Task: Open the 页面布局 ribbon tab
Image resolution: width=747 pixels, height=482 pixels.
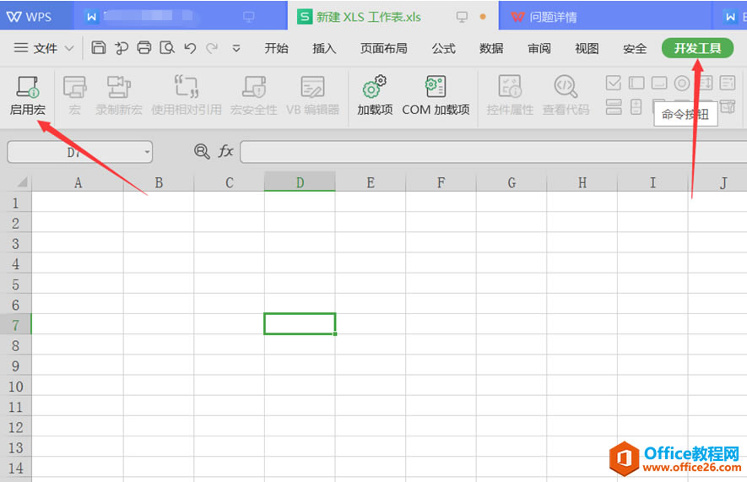Action: pyautogui.click(x=383, y=48)
